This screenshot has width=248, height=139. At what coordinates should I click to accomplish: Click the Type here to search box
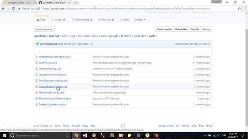[x=40, y=136]
